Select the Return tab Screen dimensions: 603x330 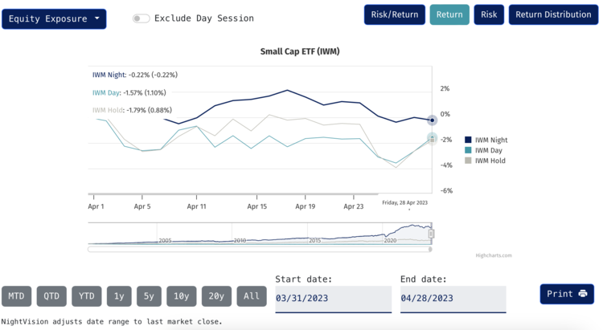[449, 14]
